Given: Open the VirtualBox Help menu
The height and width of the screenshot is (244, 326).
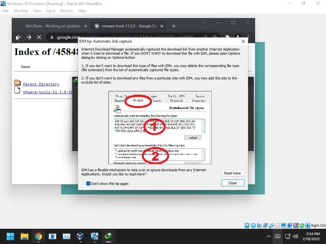Looking at the screenshot, I should pos(82,11).
